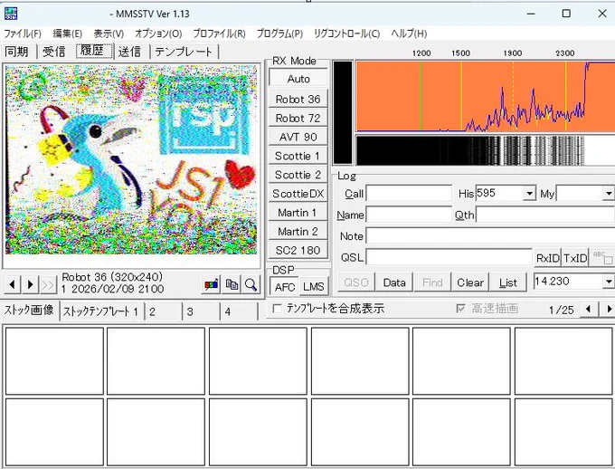Image resolution: width=615 pixels, height=469 pixels.
Task: Open the log List button
Action: click(508, 282)
